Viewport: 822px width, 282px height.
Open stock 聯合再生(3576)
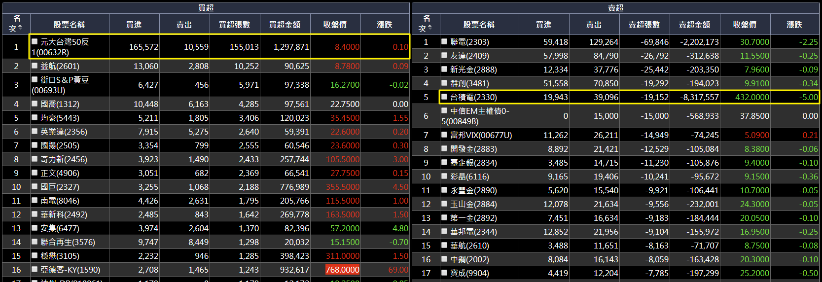point(68,242)
